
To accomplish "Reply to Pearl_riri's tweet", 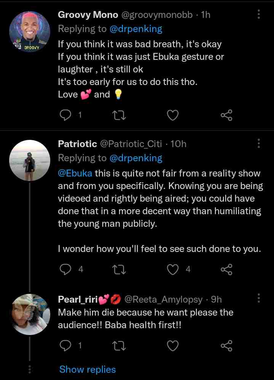I will tap(66, 346).
